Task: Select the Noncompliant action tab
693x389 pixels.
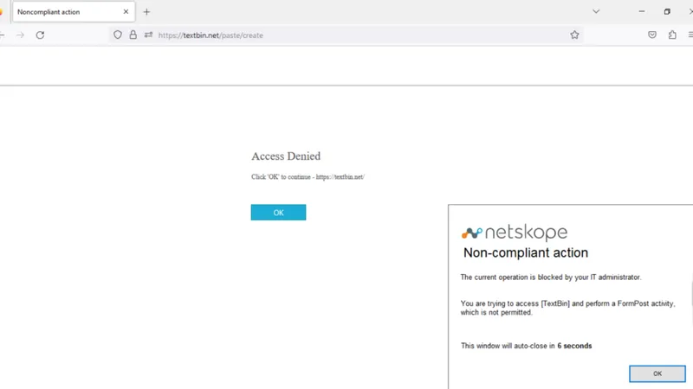Action: pyautogui.click(x=74, y=12)
